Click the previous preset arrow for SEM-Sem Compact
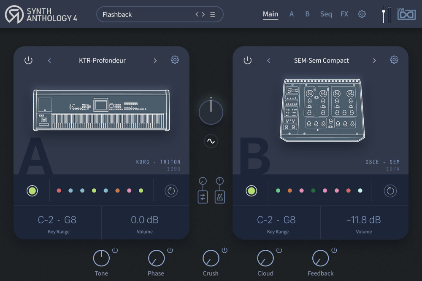This screenshot has width=422, height=281. [x=268, y=60]
